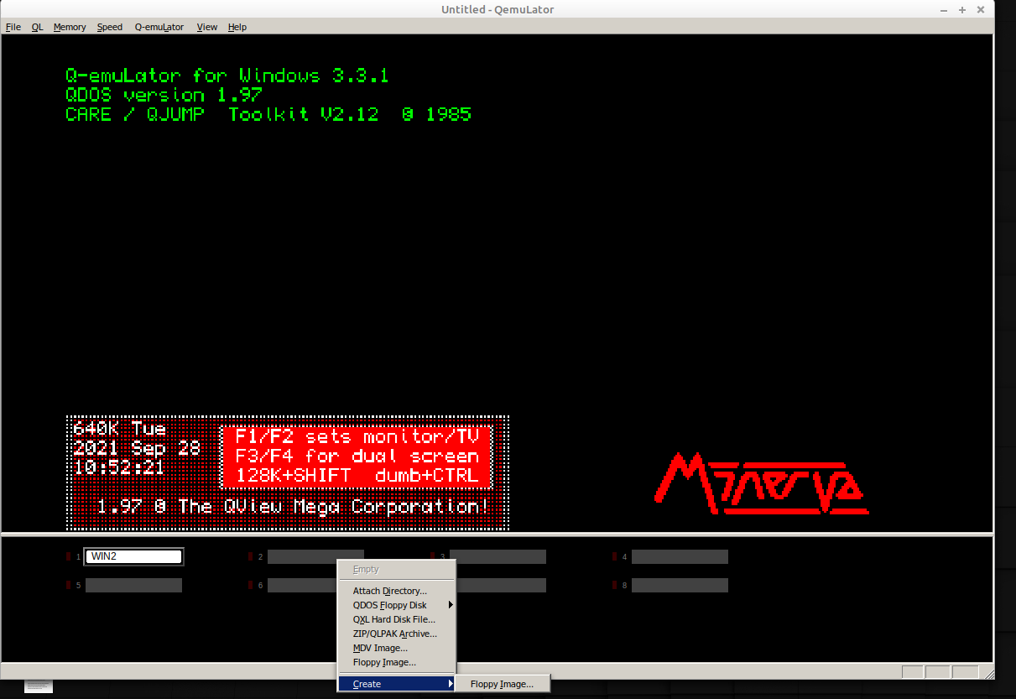The height and width of the screenshot is (699, 1016).
Task: Open the View menu
Action: click(207, 27)
